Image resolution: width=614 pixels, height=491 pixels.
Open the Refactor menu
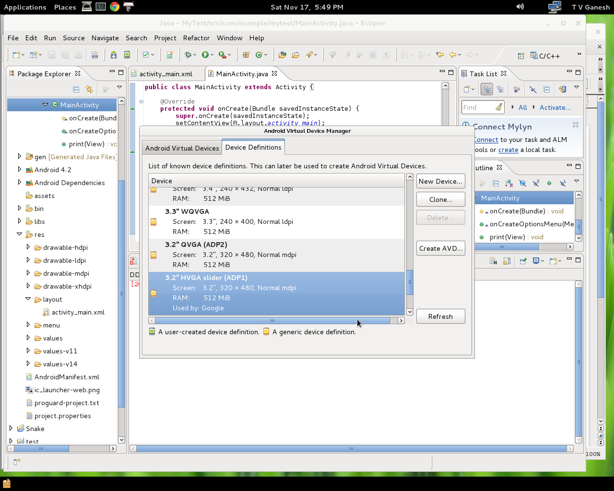click(x=196, y=38)
